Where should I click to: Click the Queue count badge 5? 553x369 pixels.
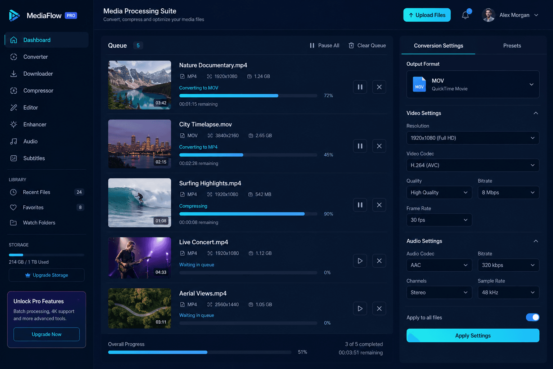(138, 45)
